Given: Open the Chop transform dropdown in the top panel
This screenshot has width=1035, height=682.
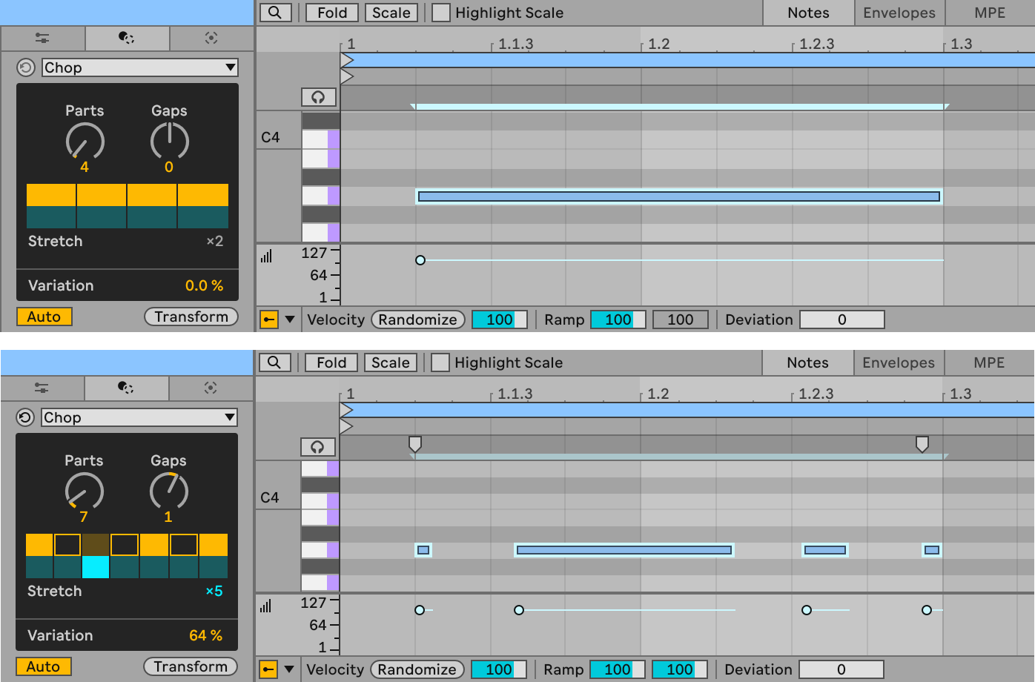Looking at the screenshot, I should [140, 67].
